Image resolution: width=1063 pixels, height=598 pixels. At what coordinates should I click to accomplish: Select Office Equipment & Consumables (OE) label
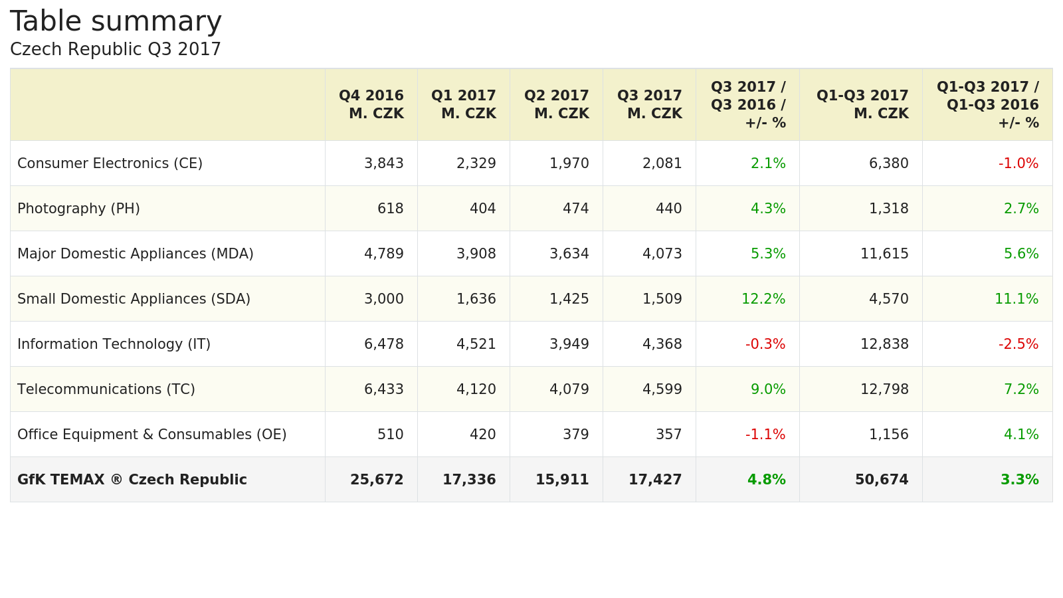152,435
